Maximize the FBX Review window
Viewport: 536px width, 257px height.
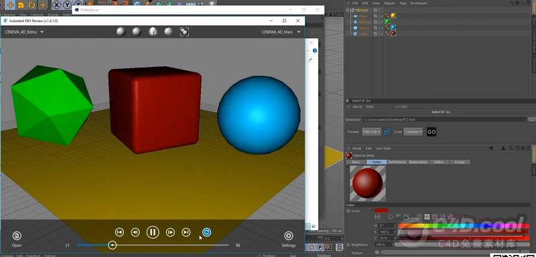point(284,21)
